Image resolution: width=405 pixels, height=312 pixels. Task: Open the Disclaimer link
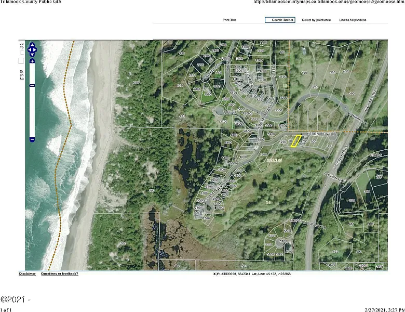pos(28,274)
